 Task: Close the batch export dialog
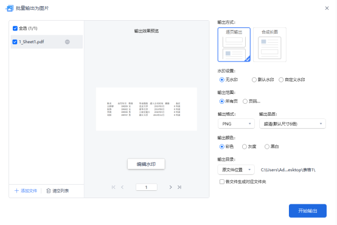pos(327,8)
